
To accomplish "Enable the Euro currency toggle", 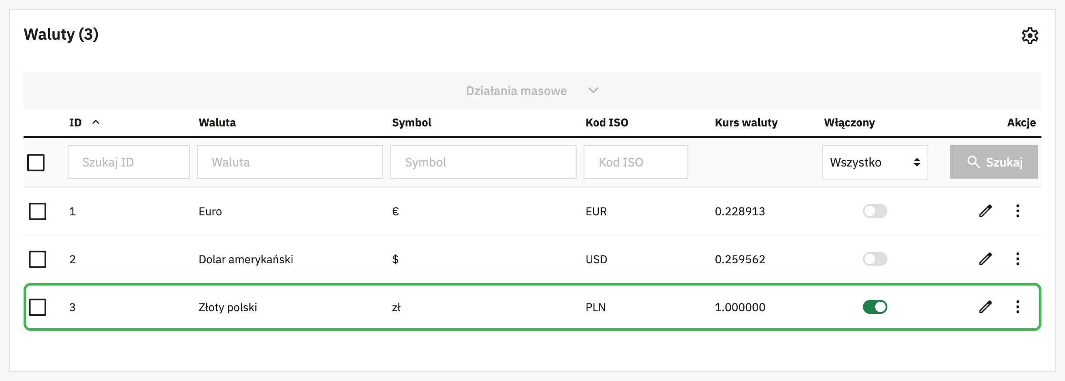I will [x=875, y=211].
